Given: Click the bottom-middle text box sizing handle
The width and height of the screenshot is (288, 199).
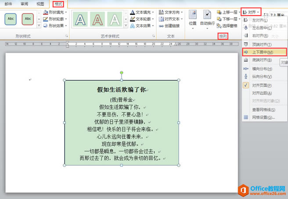Looking at the screenshot, I should point(122,165).
